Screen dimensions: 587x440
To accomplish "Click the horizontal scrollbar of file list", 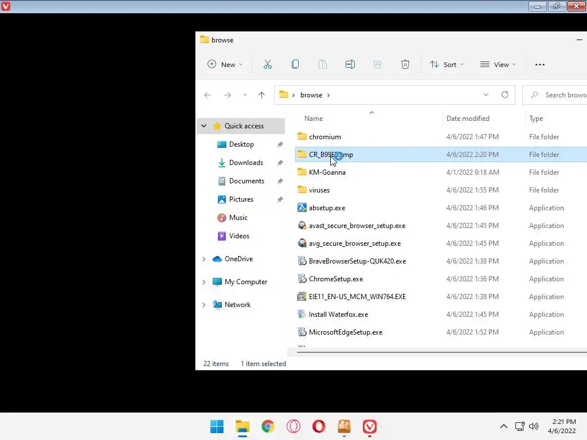I will (442, 352).
